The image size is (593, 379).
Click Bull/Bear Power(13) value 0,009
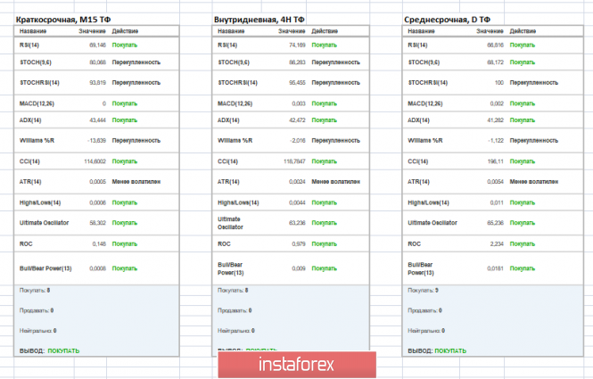[x=299, y=268]
